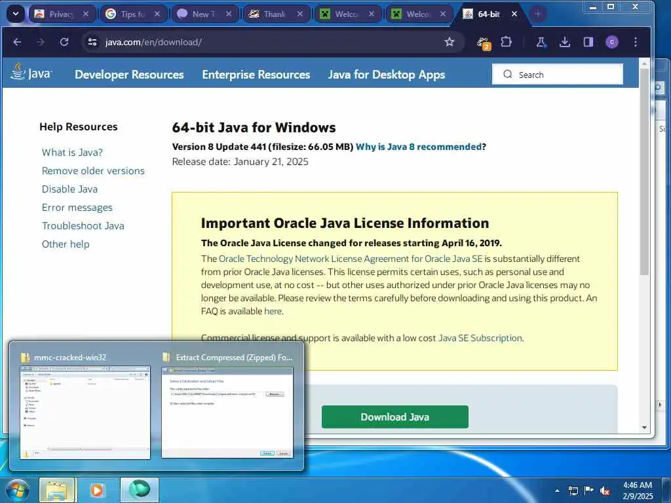This screenshot has width=671, height=503.
Task: Close the Privacy tab
Action: [x=86, y=14]
